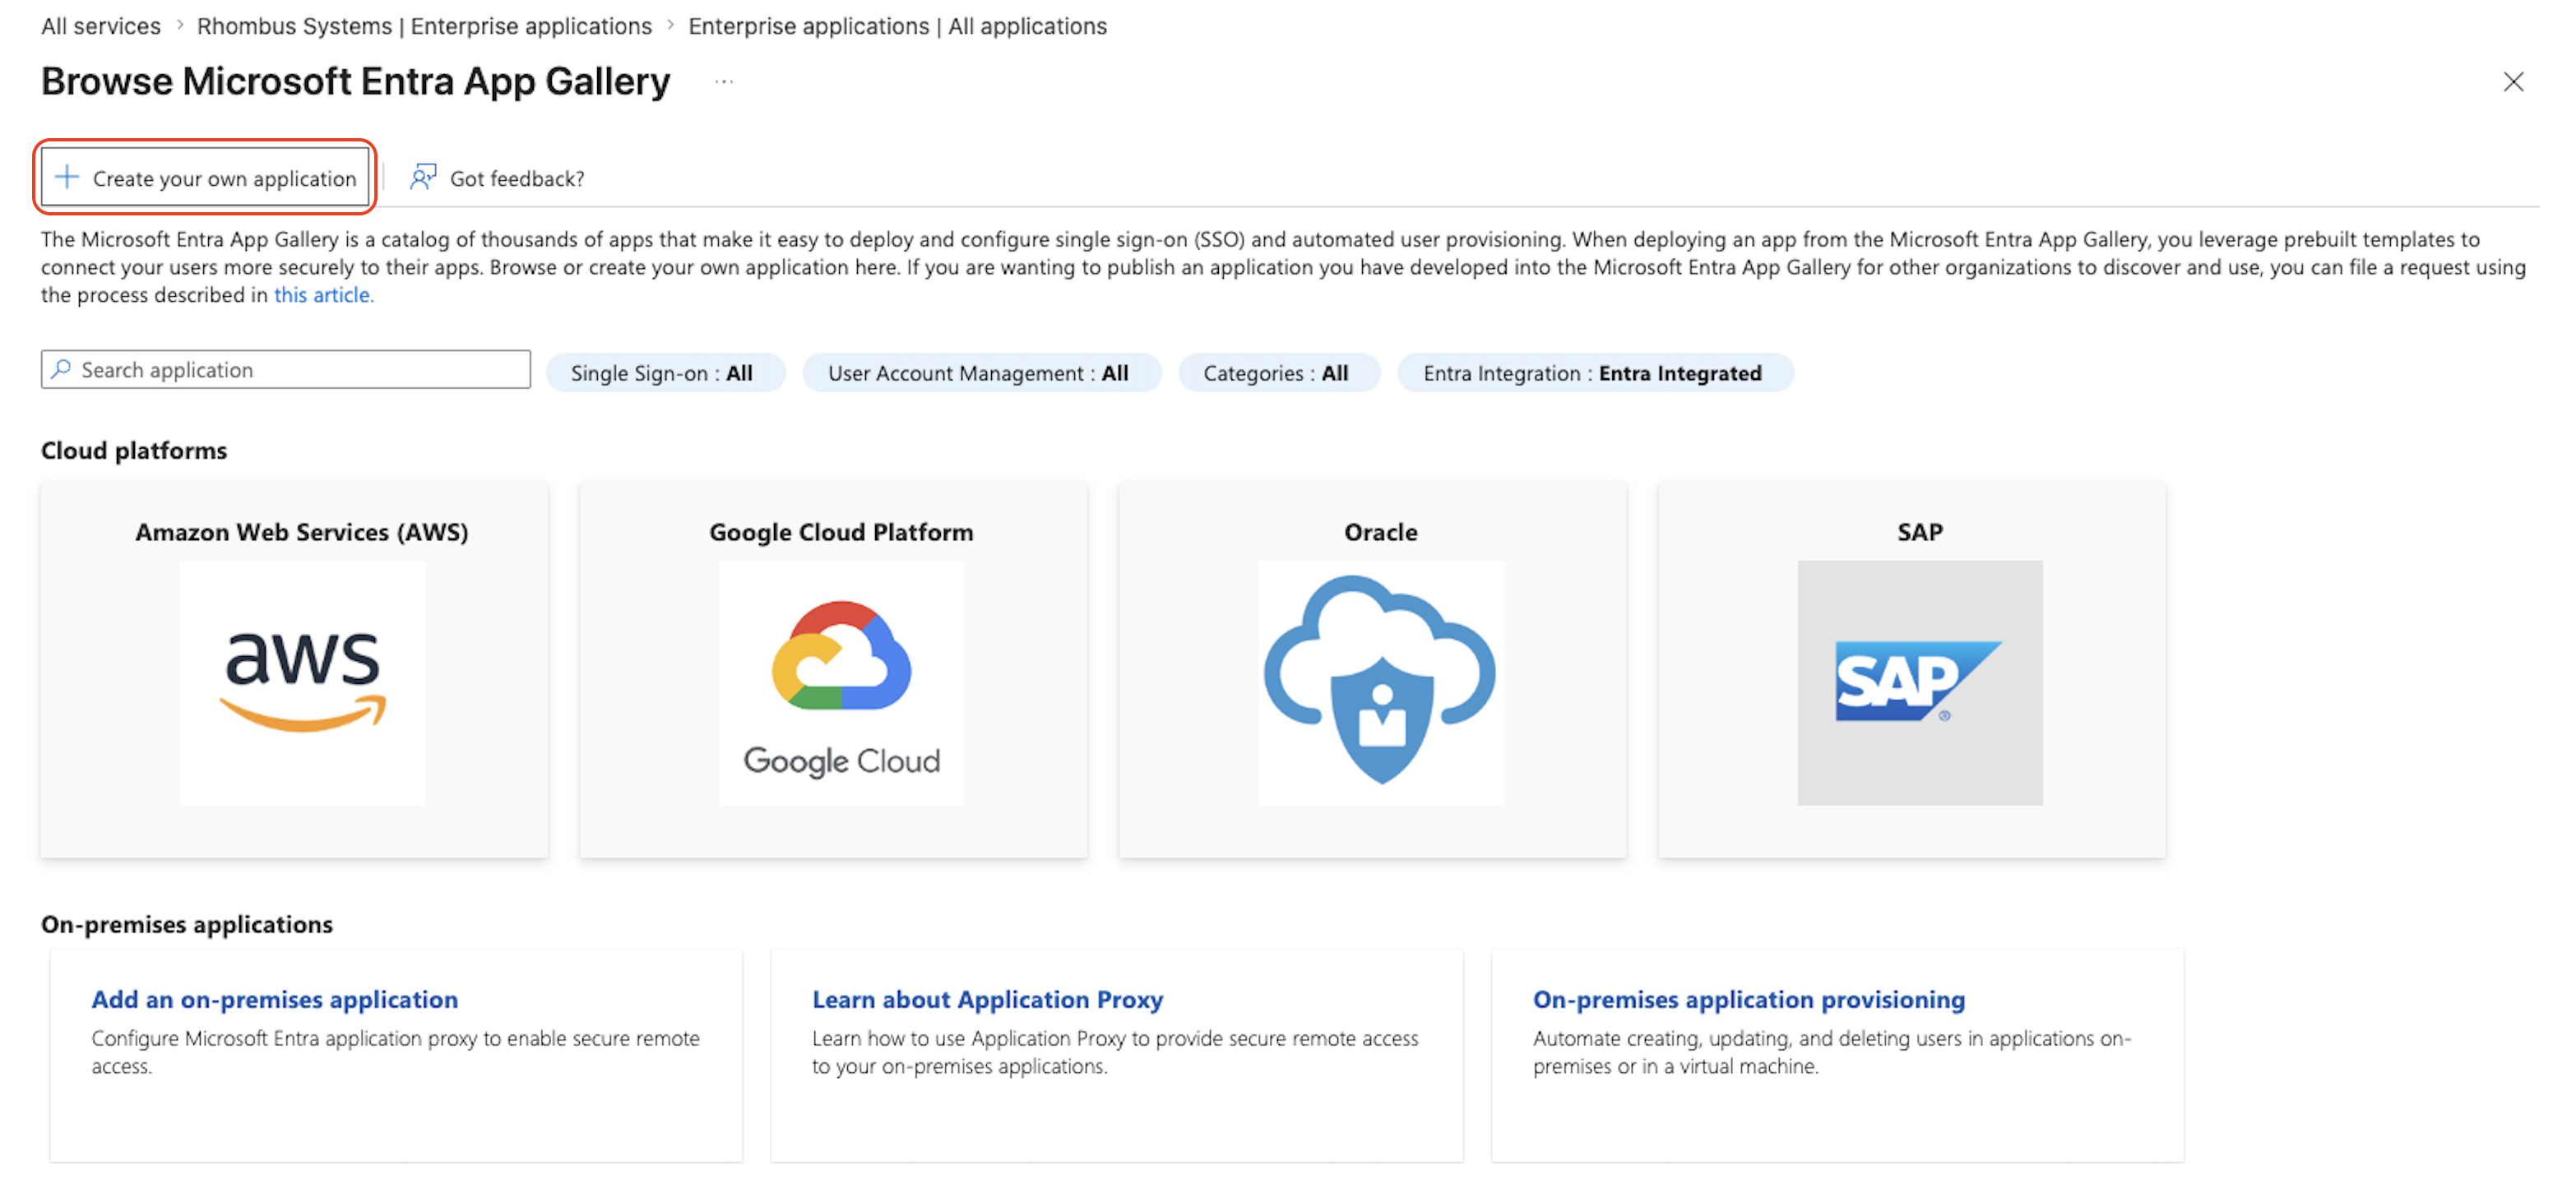Change the Entra Integration filter
Screen dimensions: 2576x1184
point(1595,373)
